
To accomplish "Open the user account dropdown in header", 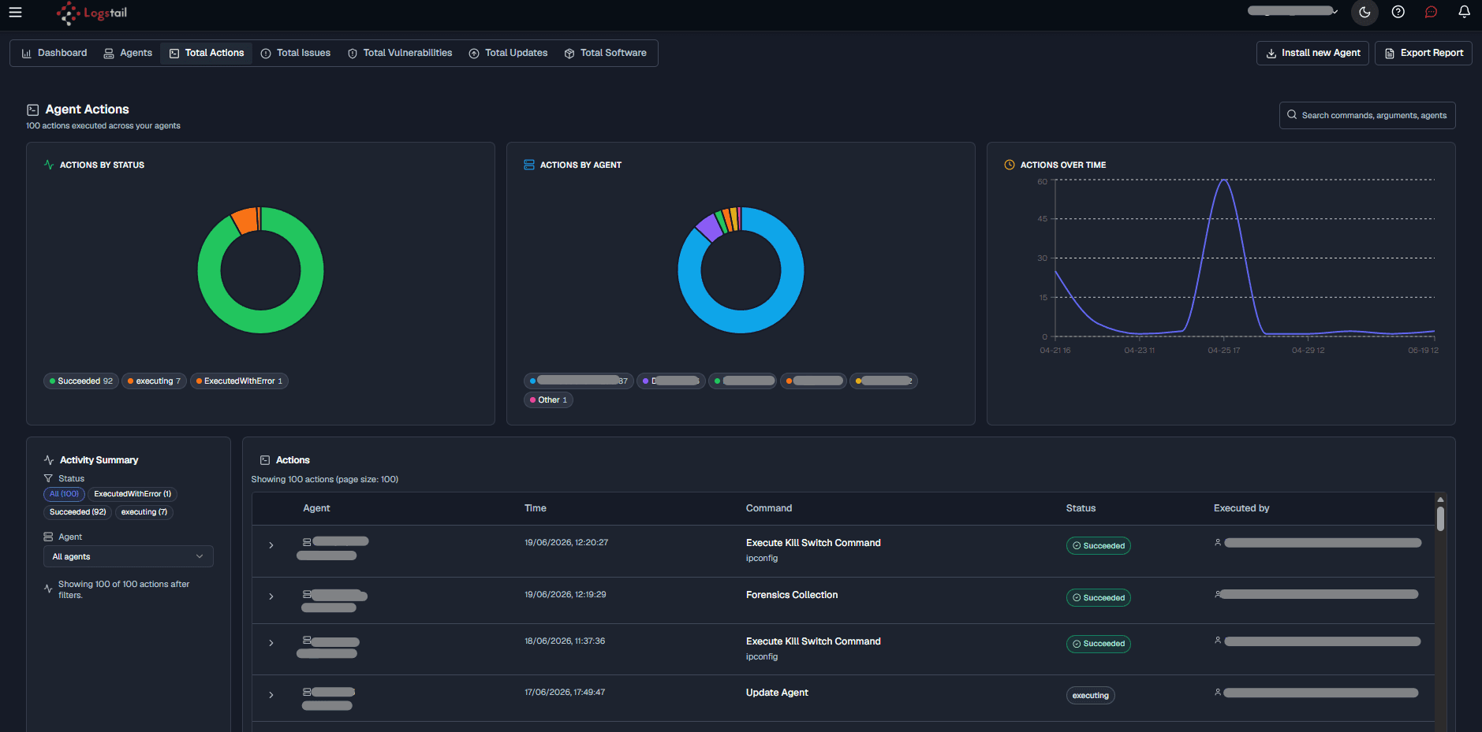I will tap(1293, 11).
